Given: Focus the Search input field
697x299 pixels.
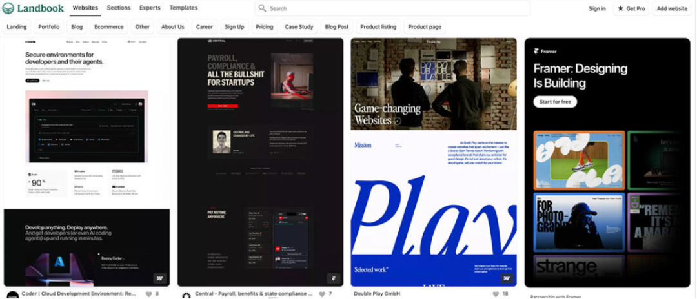Looking at the screenshot, I should point(392,8).
